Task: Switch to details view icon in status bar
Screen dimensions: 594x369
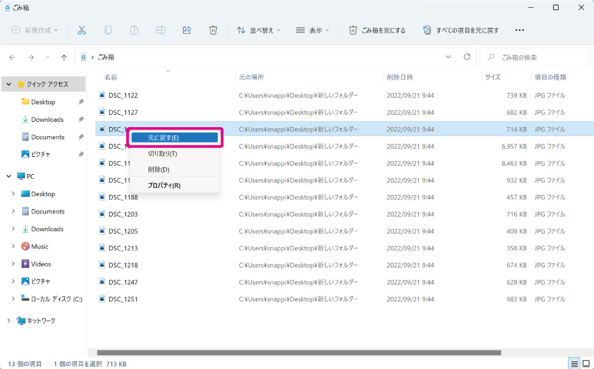Action: tap(574, 364)
